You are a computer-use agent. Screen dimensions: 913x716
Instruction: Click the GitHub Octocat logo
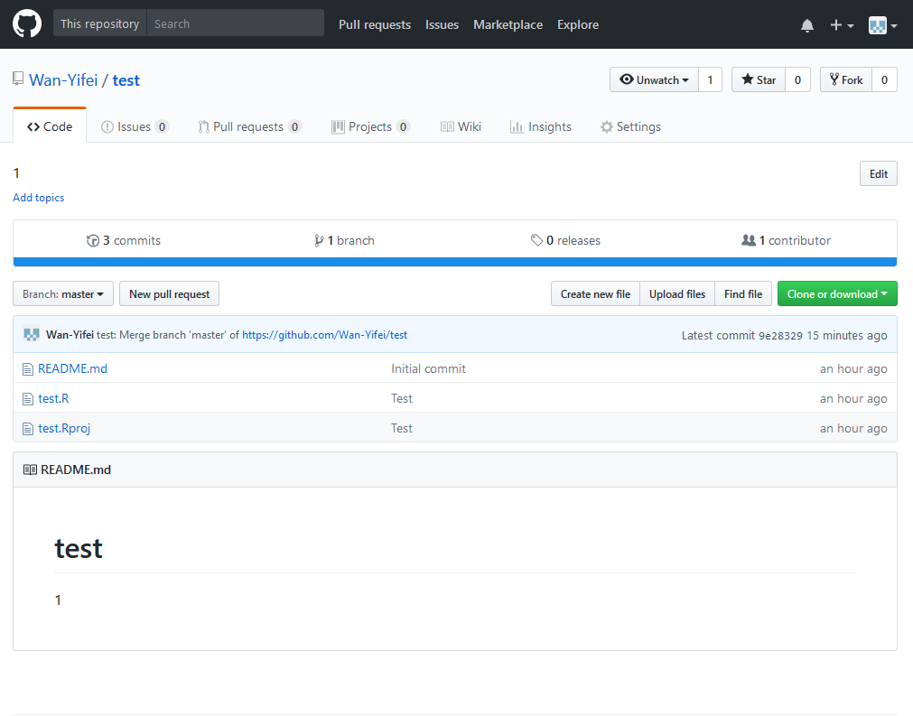(27, 23)
